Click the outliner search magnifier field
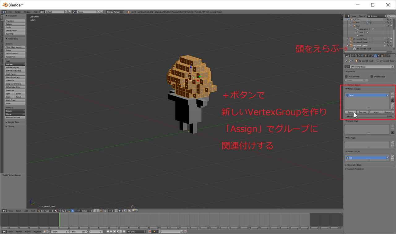This screenshot has height=234, width=396. coord(391,16)
